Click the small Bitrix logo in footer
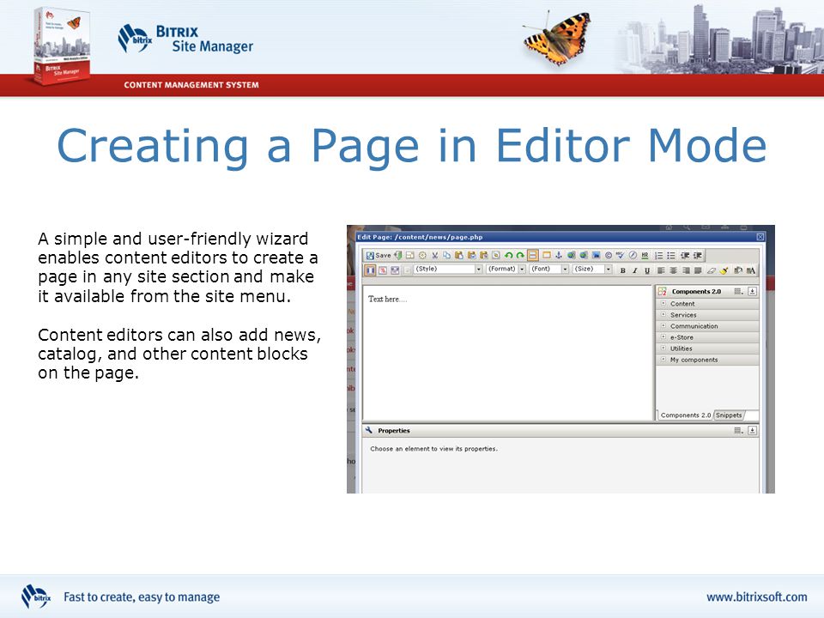824x618 pixels. click(36, 597)
